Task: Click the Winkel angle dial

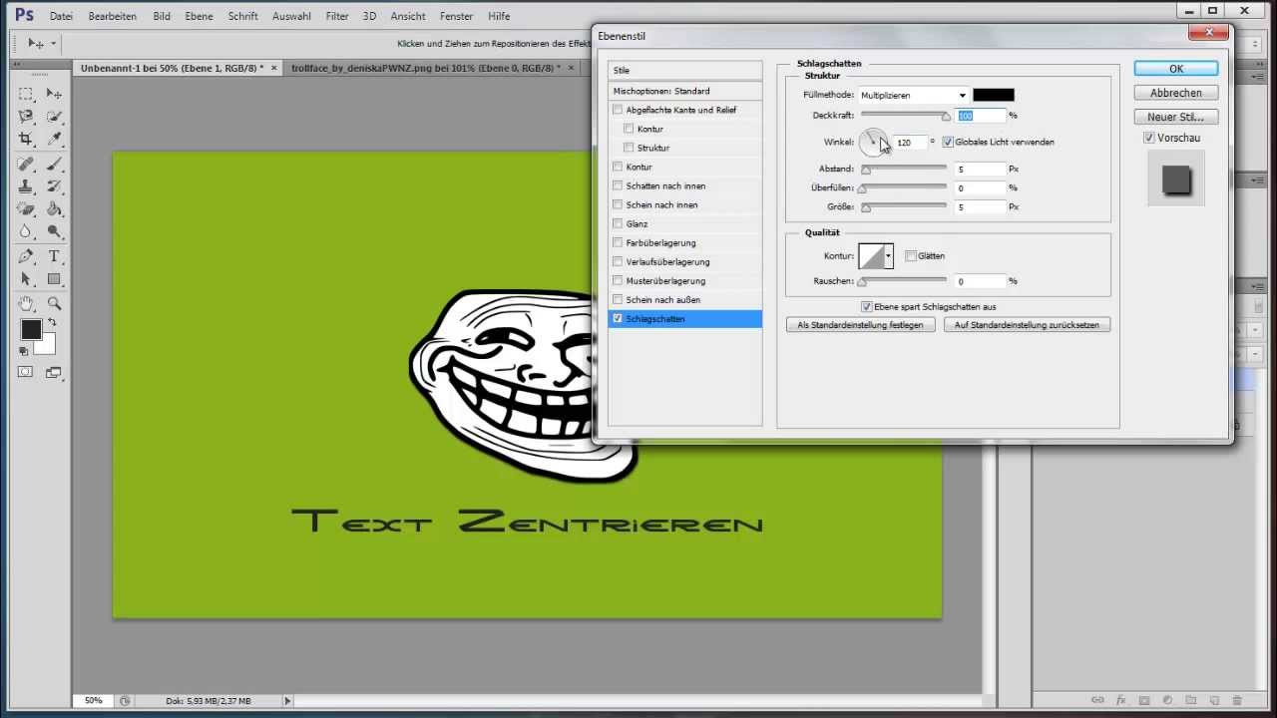Action: click(x=873, y=143)
